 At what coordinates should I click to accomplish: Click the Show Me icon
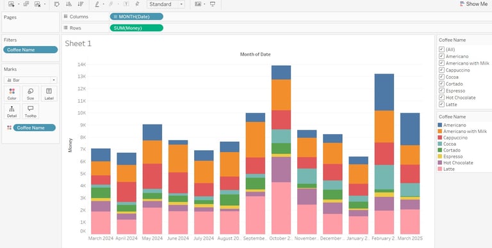tap(462, 4)
